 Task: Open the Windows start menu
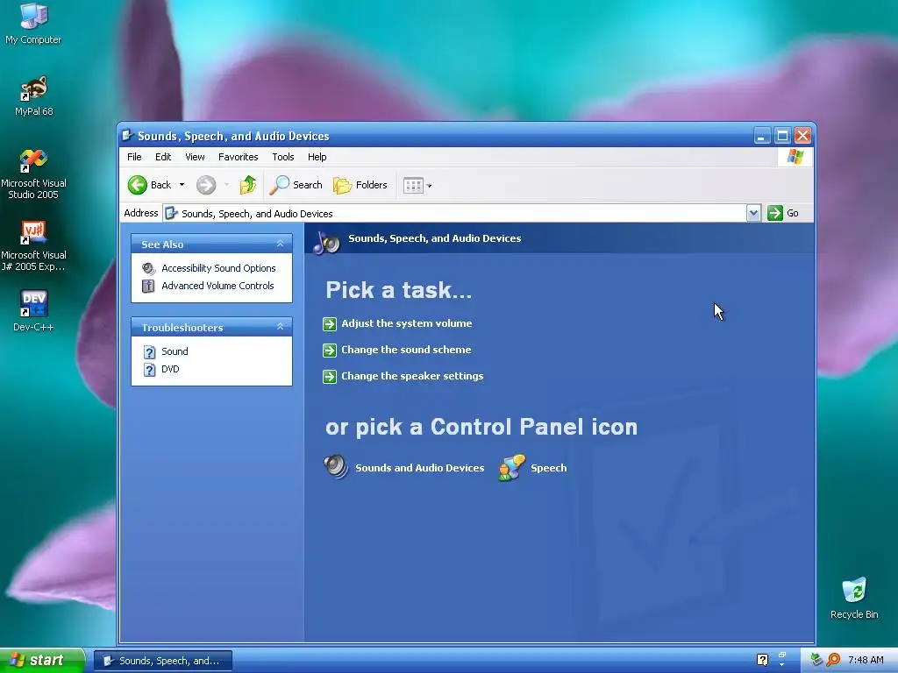click(42, 661)
